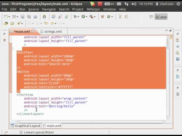This screenshot has height=136, width=182.
Task: Click the android:text="@string/hello" line
Action: coord(49,106)
